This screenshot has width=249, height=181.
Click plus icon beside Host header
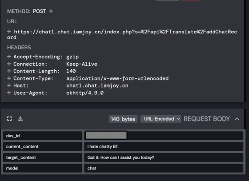tap(9, 85)
